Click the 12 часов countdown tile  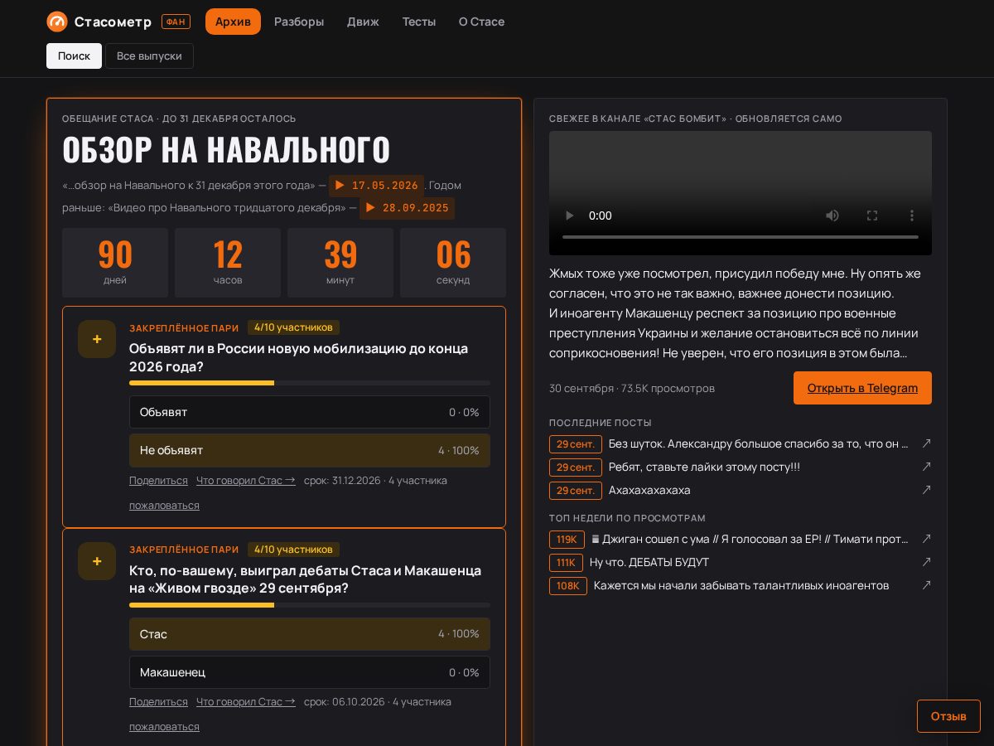228,263
